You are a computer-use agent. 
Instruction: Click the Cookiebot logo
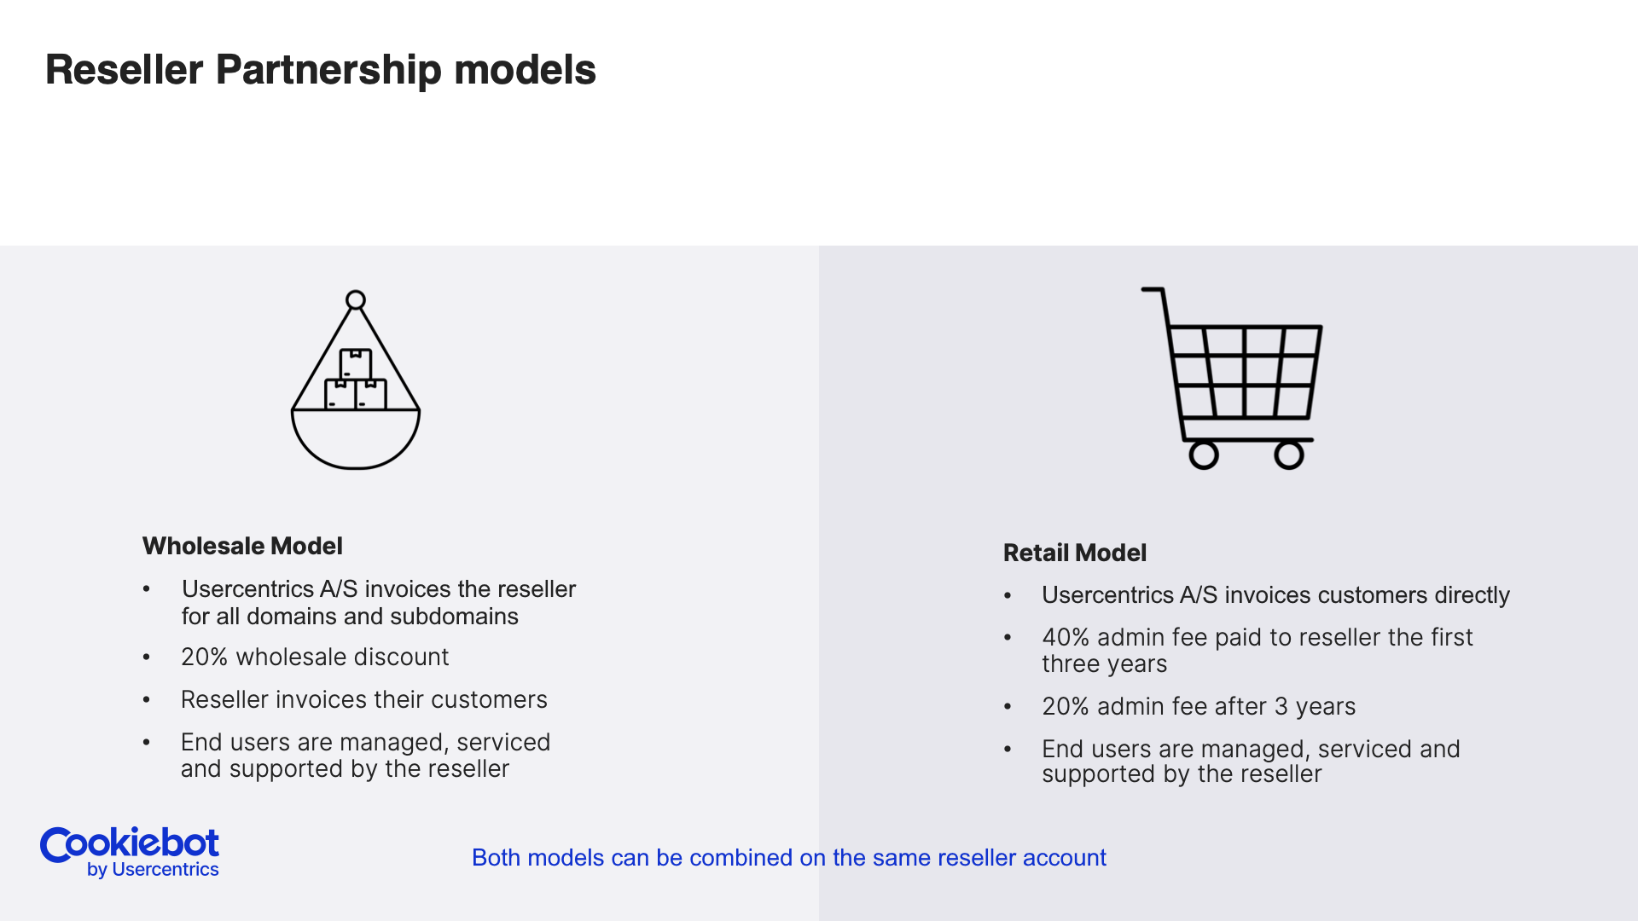(130, 852)
